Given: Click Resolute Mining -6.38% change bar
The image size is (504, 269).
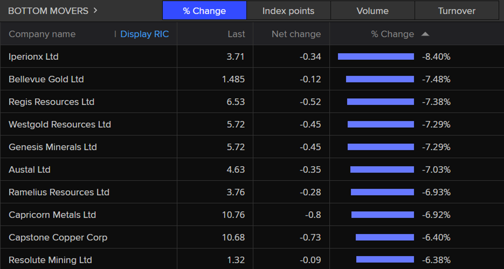Looking at the screenshot, I should (x=385, y=260).
